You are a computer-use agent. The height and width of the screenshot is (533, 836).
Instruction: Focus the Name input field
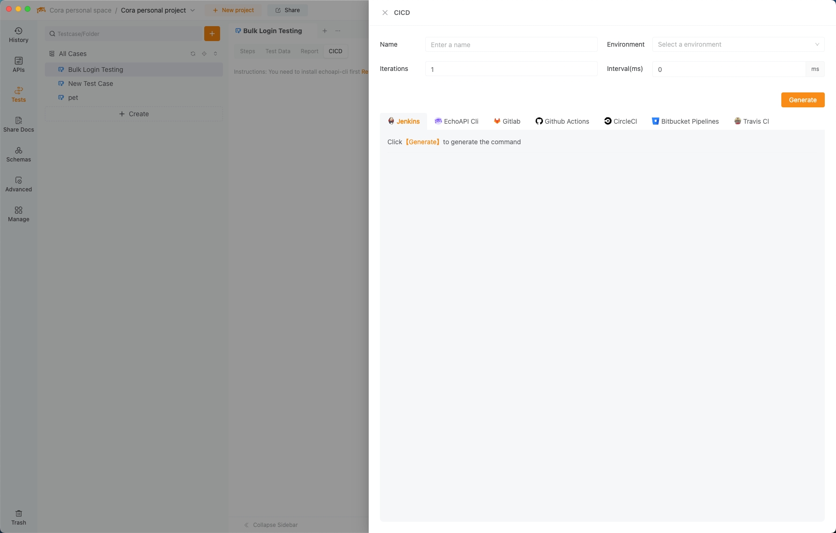tap(511, 44)
